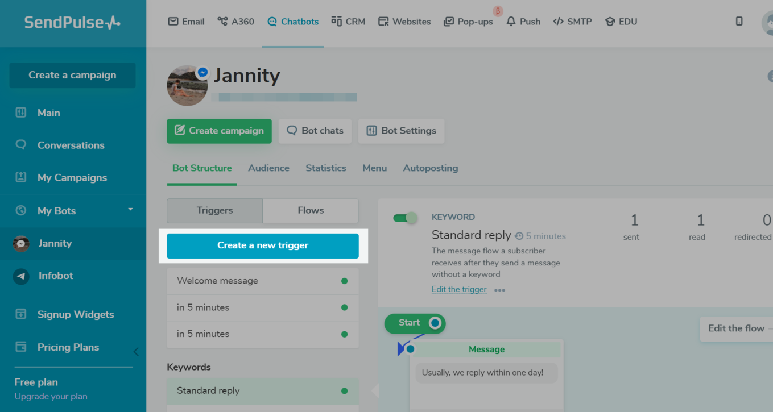Select the Standard reply keyword row
The image size is (773, 412).
tap(263, 391)
